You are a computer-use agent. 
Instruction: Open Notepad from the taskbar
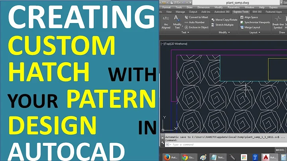point(218,157)
